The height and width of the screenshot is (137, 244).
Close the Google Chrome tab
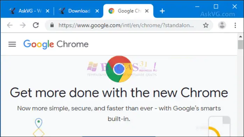click(x=147, y=11)
